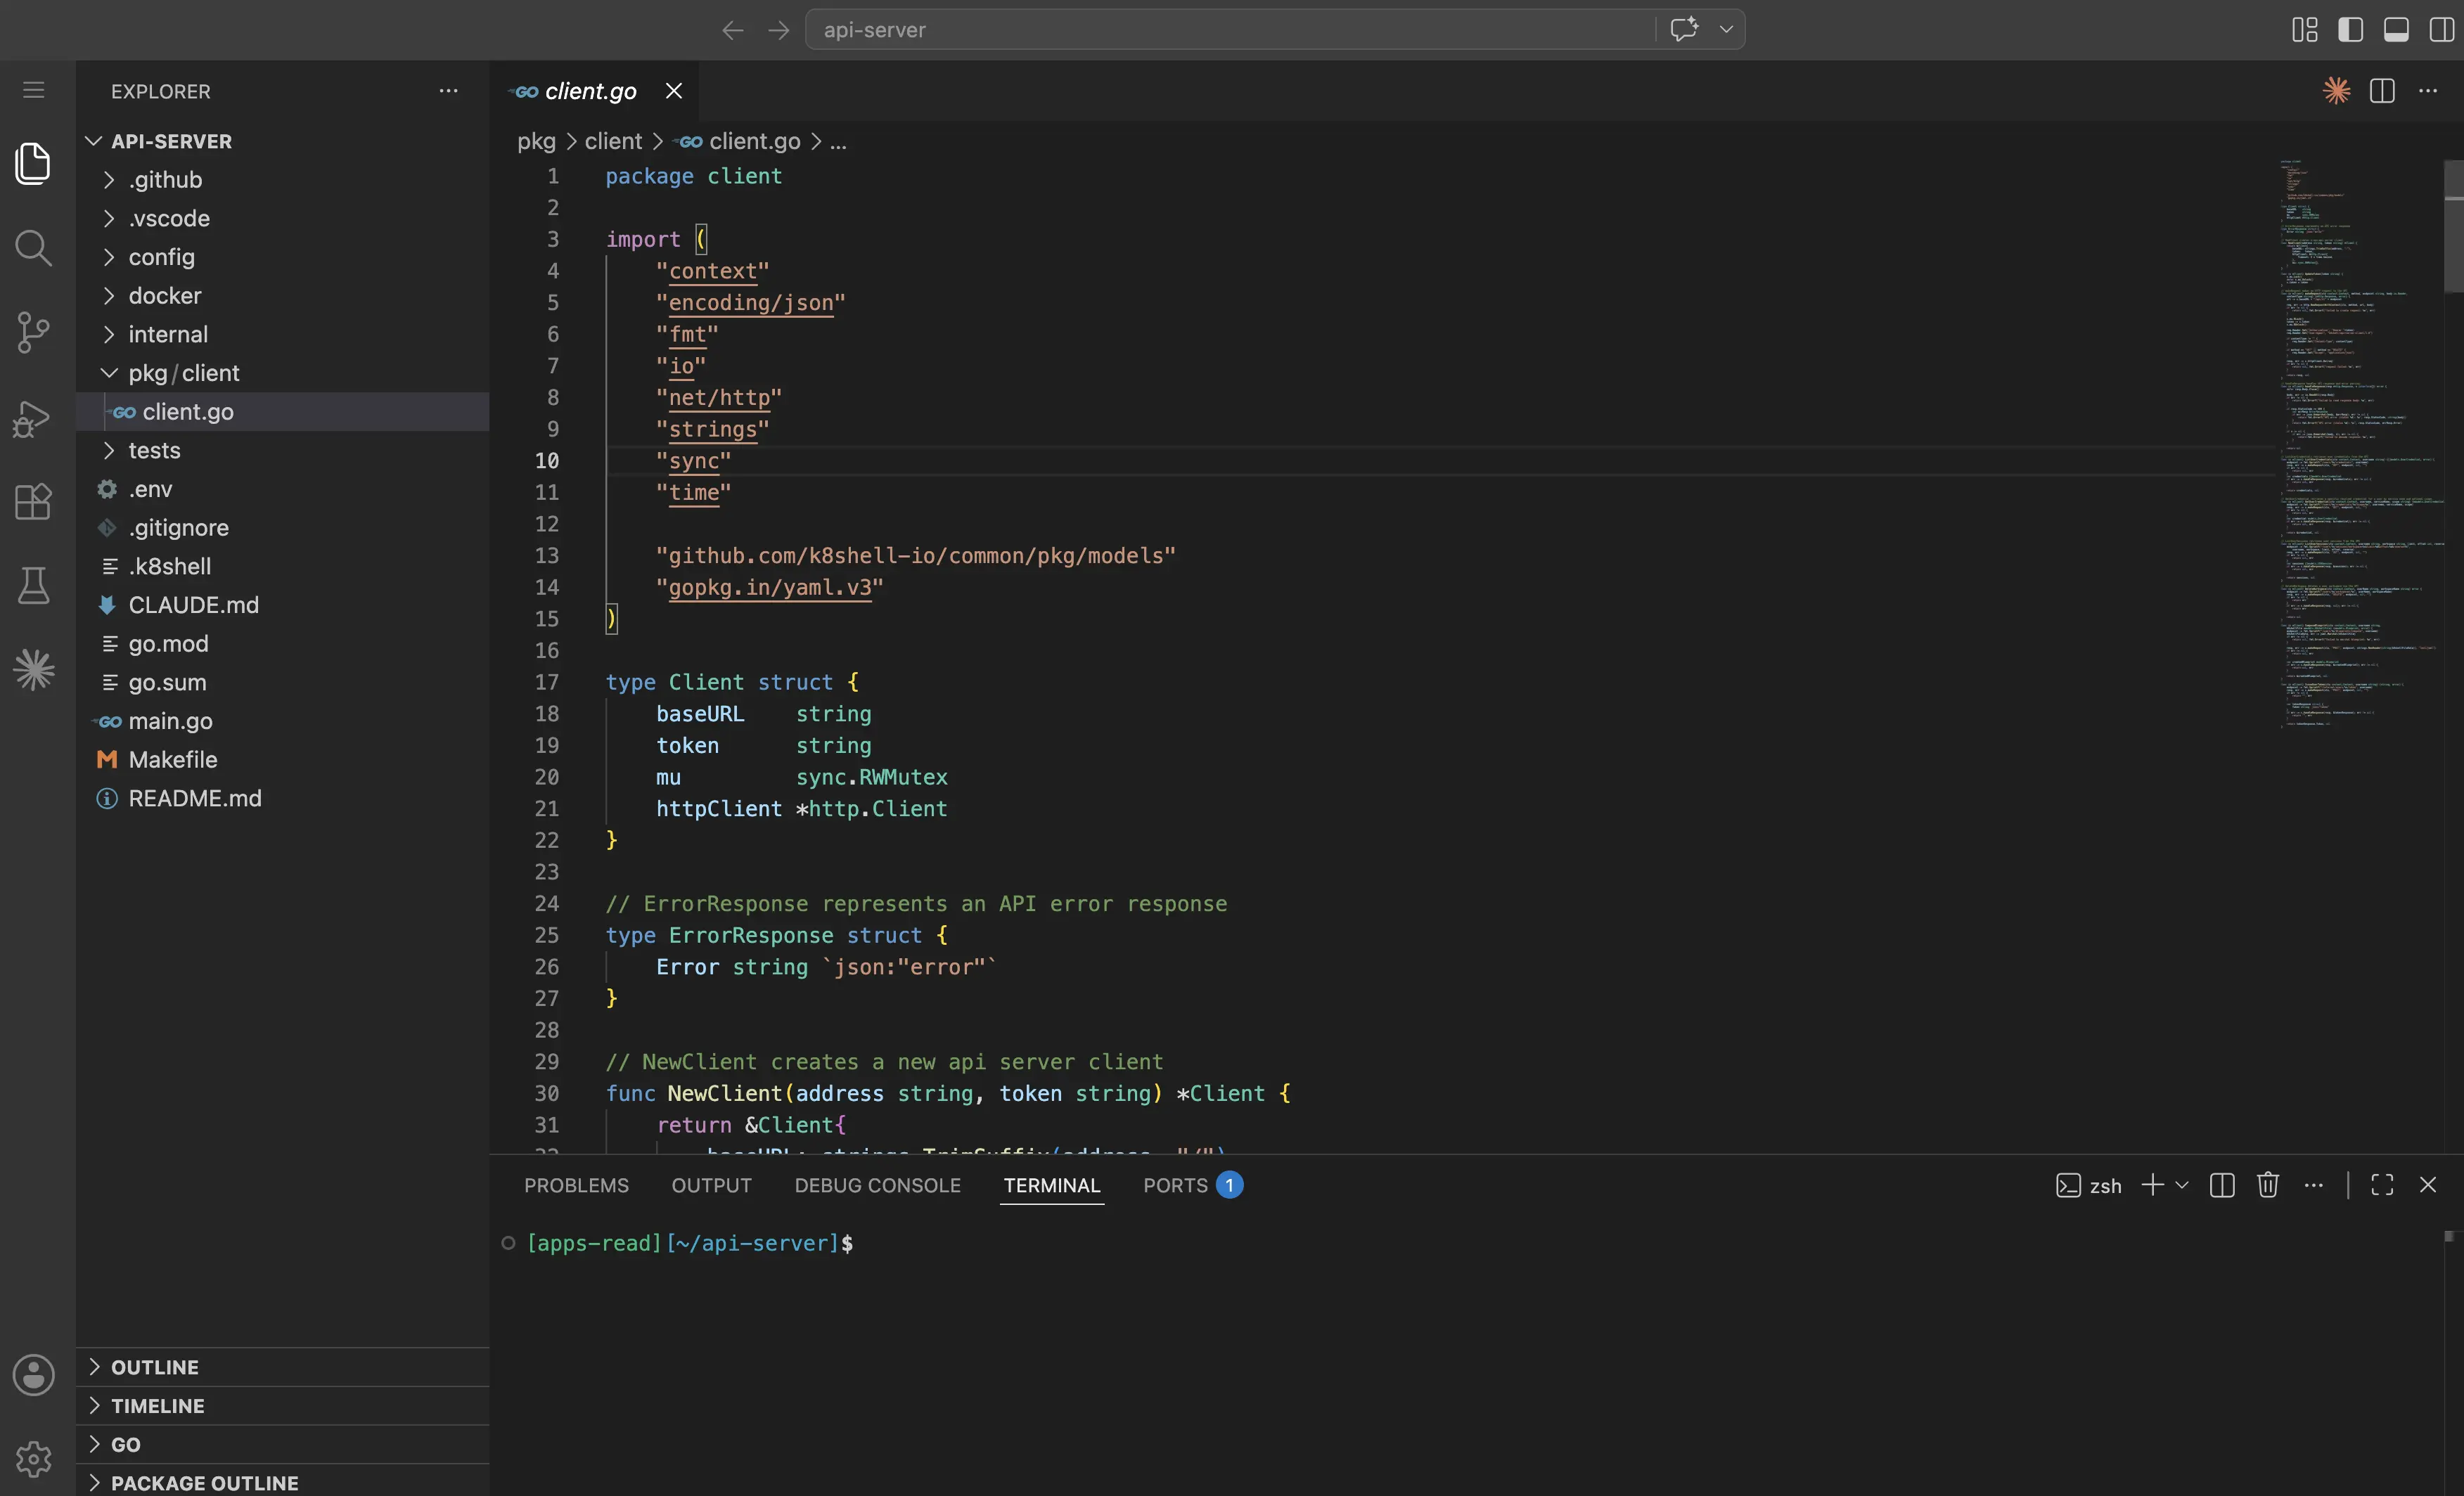
Task: Expand the .github folder
Action: [283, 180]
